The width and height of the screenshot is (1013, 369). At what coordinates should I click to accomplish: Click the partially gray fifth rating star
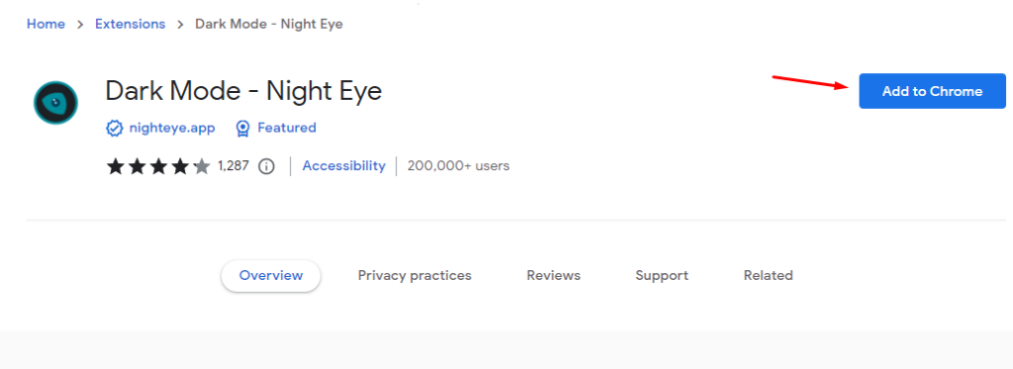202,166
